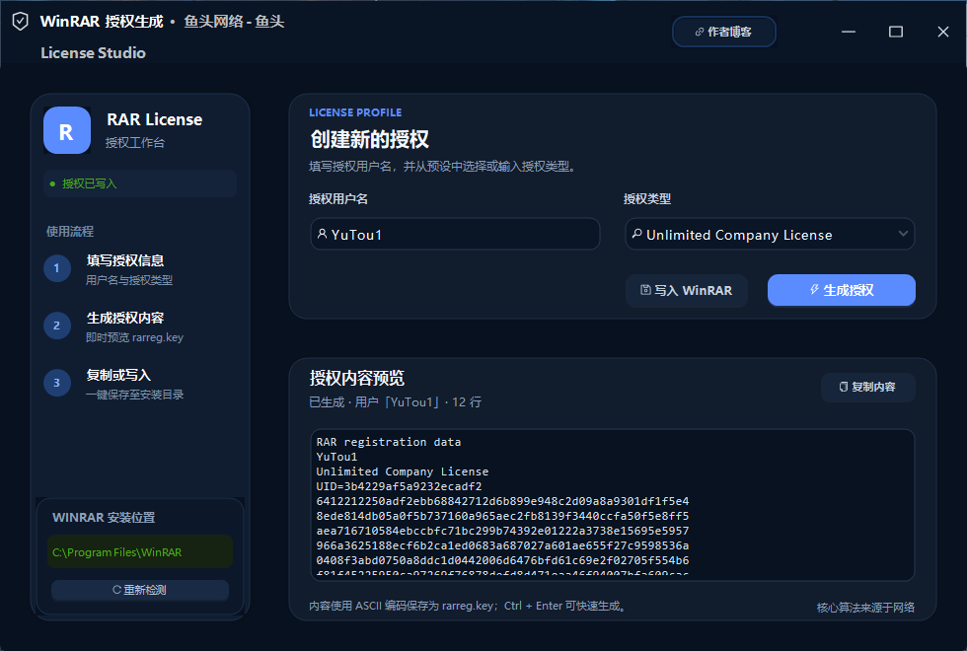Image resolution: width=967 pixels, height=651 pixels.
Task: Click preview line starting 0408f3abd0750
Action: click(x=502, y=560)
